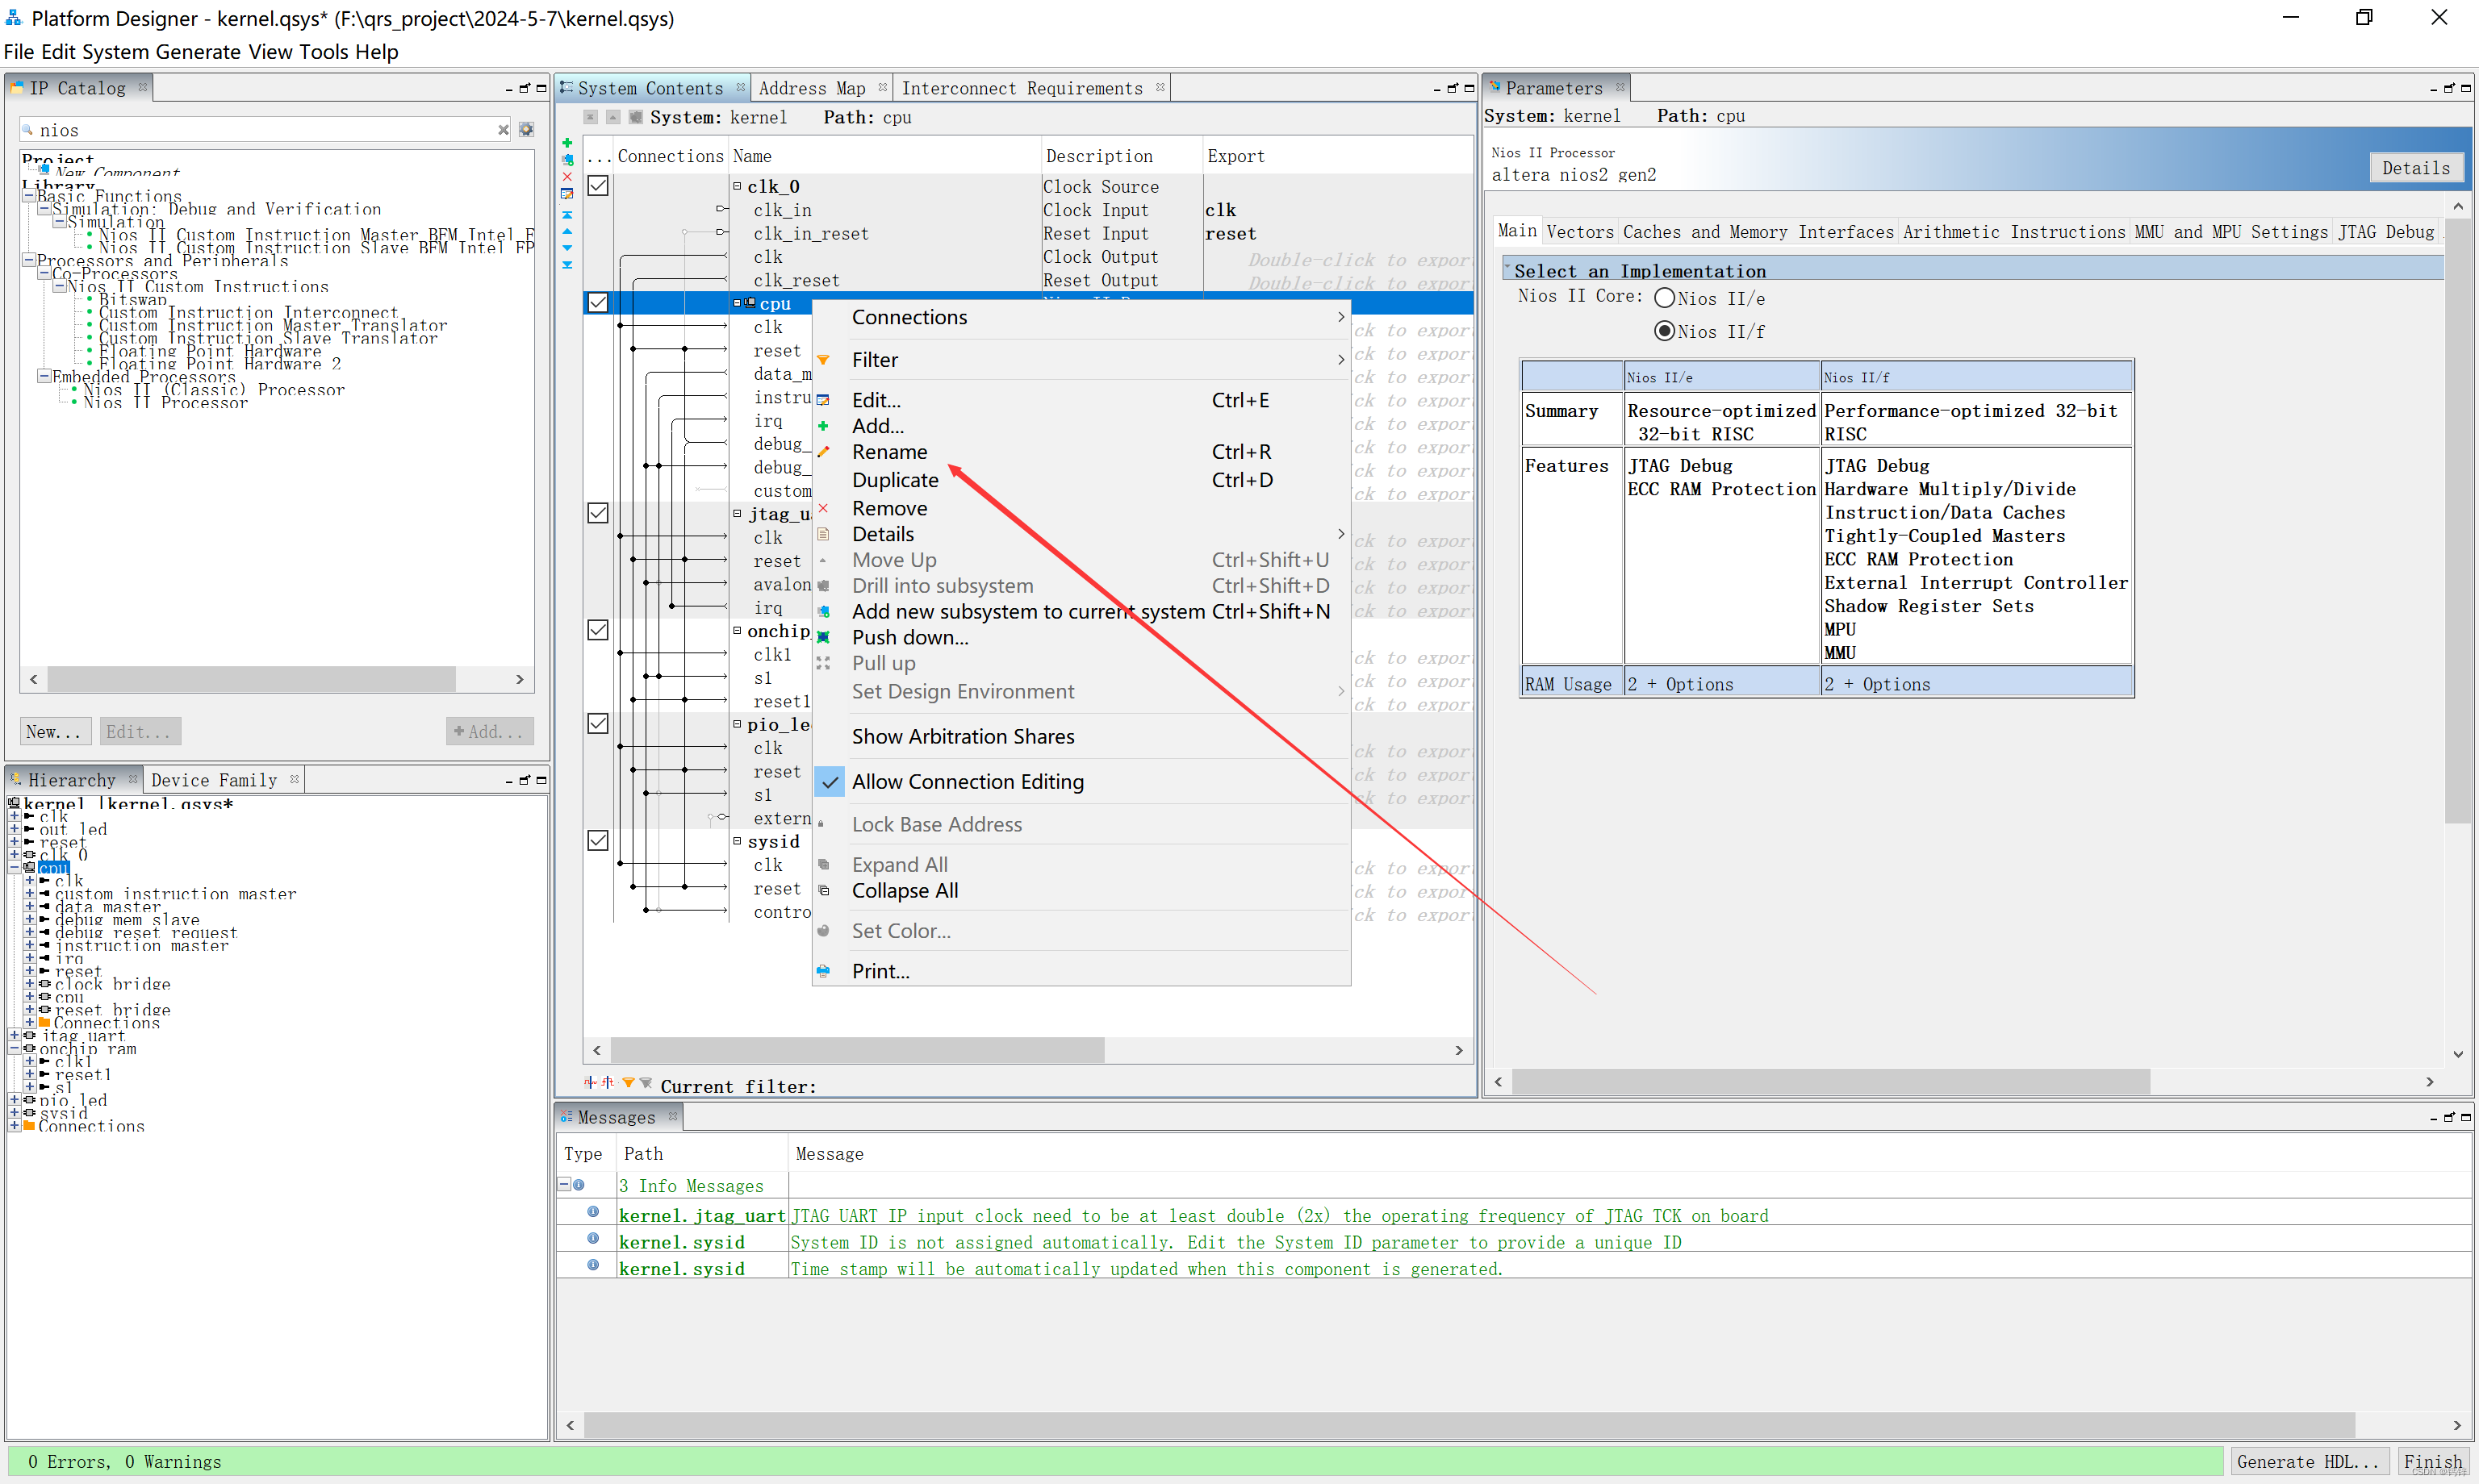This screenshot has width=2479, height=1484.
Task: Clear the nios search text with the X icon
Action: coord(504,130)
